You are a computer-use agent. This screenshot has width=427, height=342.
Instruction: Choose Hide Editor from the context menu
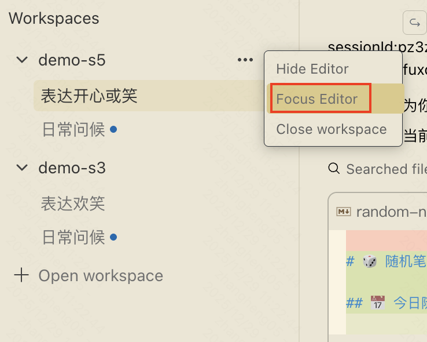click(x=312, y=69)
